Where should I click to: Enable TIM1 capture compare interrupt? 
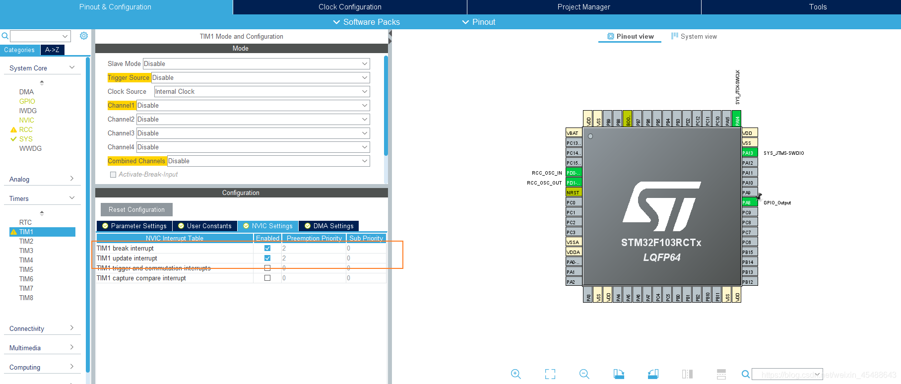tap(267, 278)
